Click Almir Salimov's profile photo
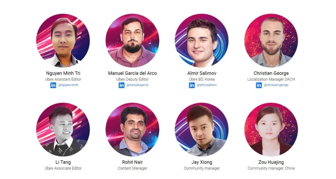336x179 pixels. [x=202, y=41]
